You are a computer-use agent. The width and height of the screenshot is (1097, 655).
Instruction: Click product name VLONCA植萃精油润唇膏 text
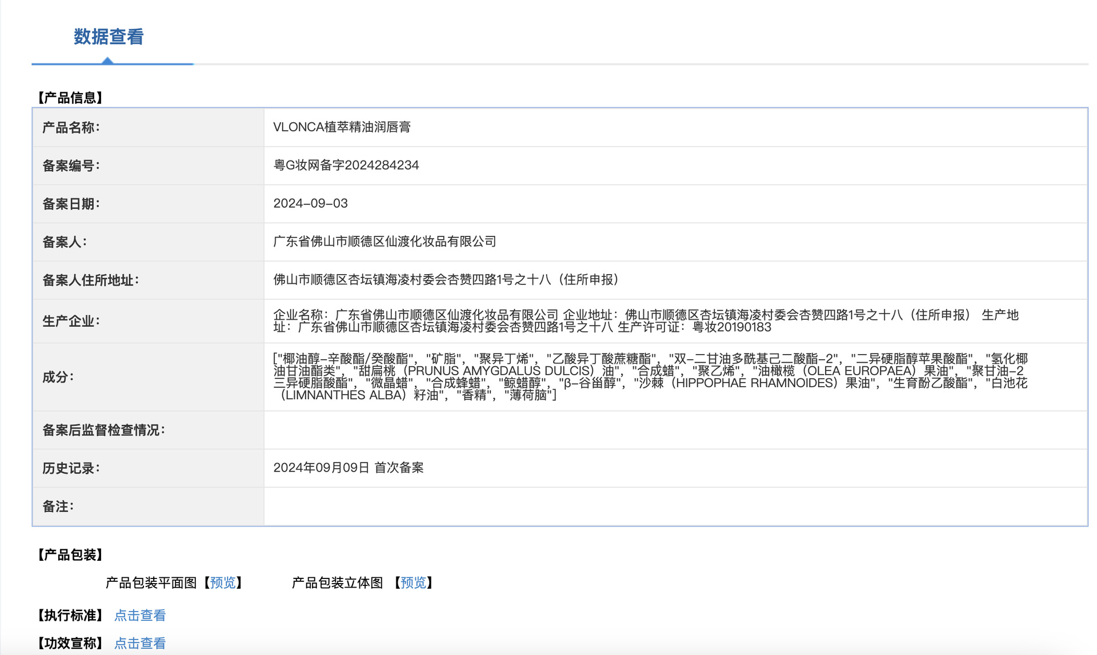(x=342, y=127)
